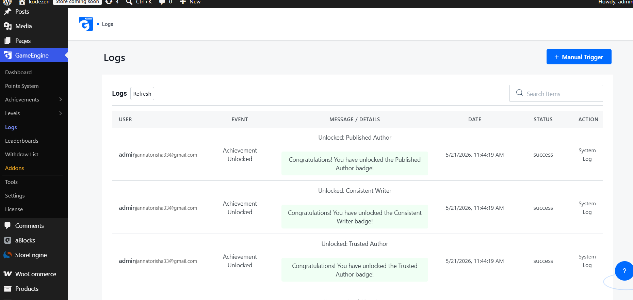
Task: Click the WooCommerce sidebar icon
Action: click(7, 274)
